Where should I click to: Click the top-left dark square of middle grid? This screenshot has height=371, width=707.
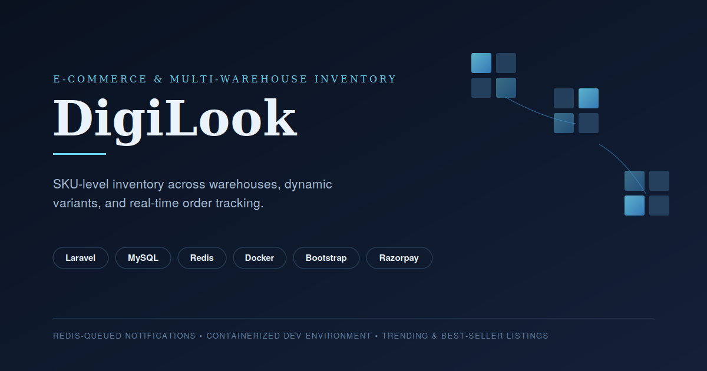564,98
